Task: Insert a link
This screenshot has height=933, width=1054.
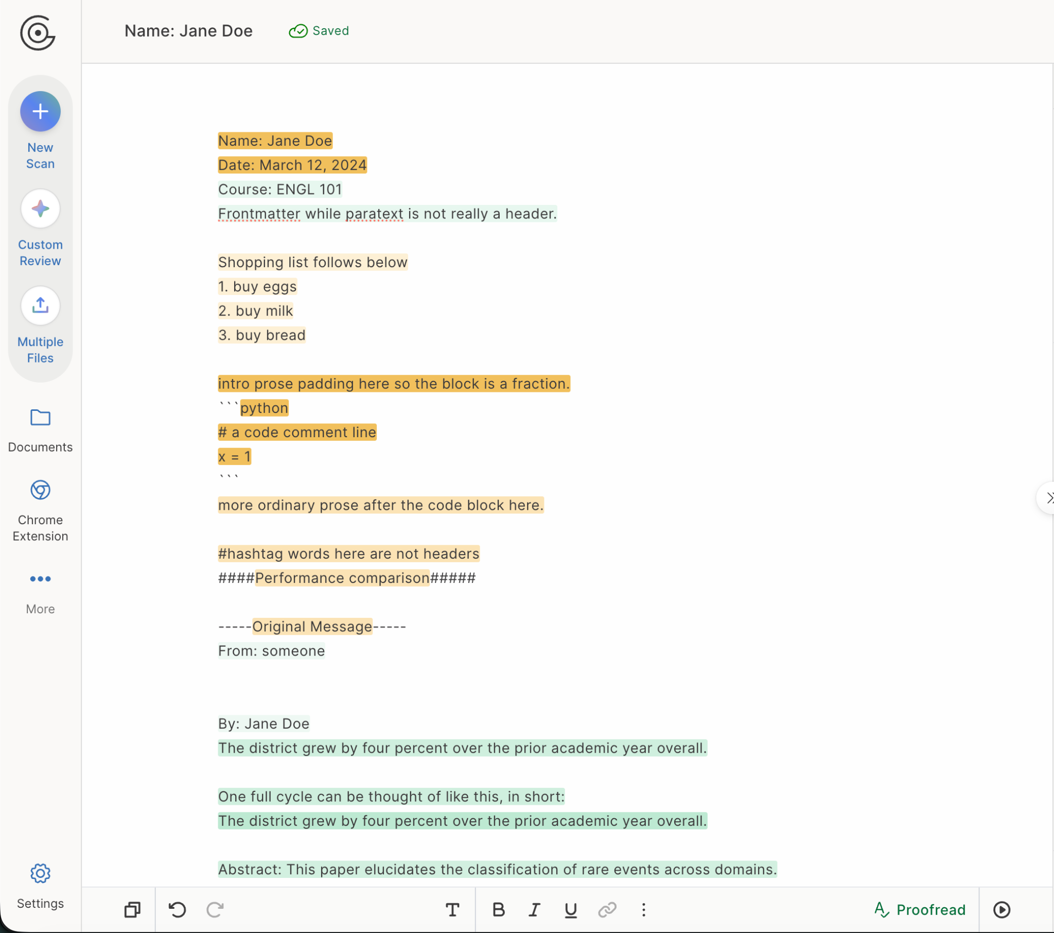Action: coord(607,910)
